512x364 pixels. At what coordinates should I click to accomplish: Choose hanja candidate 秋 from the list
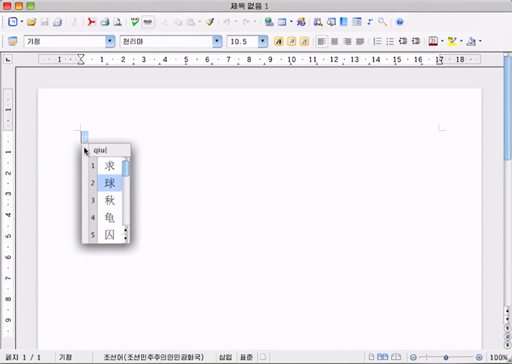109,200
